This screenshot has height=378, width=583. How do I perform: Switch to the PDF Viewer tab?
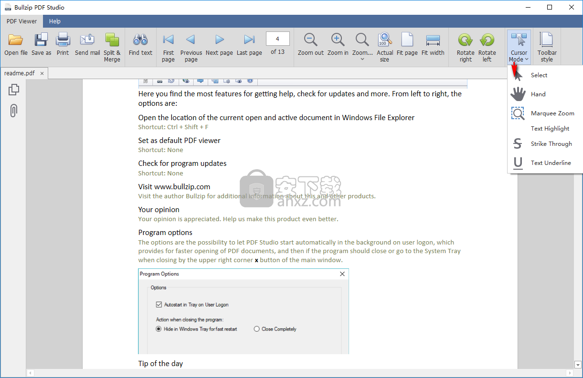pyautogui.click(x=21, y=21)
